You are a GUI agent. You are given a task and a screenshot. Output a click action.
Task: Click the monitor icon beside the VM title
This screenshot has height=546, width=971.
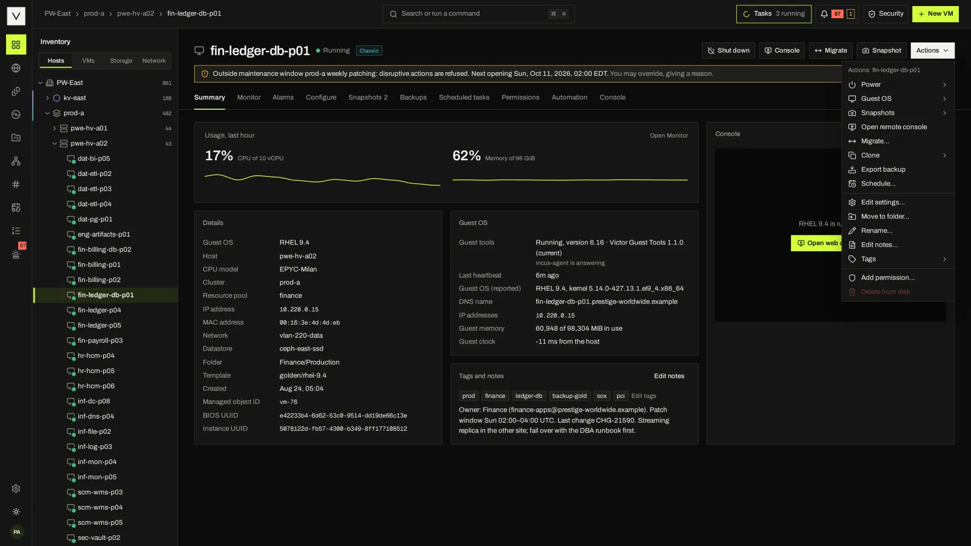tap(199, 51)
